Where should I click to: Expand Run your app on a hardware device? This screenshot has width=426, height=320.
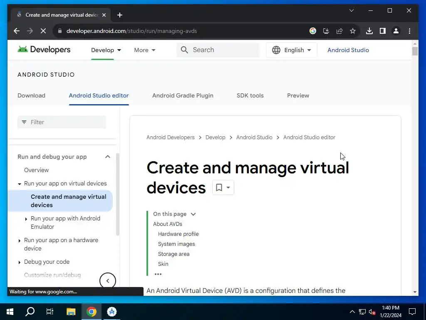pos(20,241)
